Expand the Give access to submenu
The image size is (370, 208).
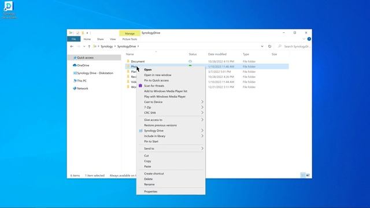(x=202, y=120)
